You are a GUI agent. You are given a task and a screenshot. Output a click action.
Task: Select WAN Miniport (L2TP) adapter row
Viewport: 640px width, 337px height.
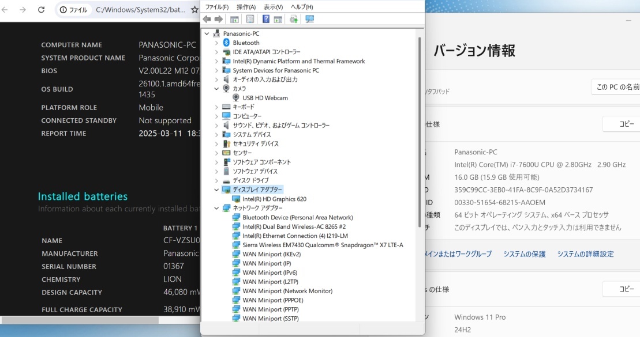pos(270,282)
